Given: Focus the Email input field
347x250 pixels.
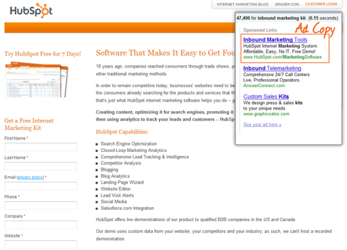Looking at the screenshot, I should point(40,186).
